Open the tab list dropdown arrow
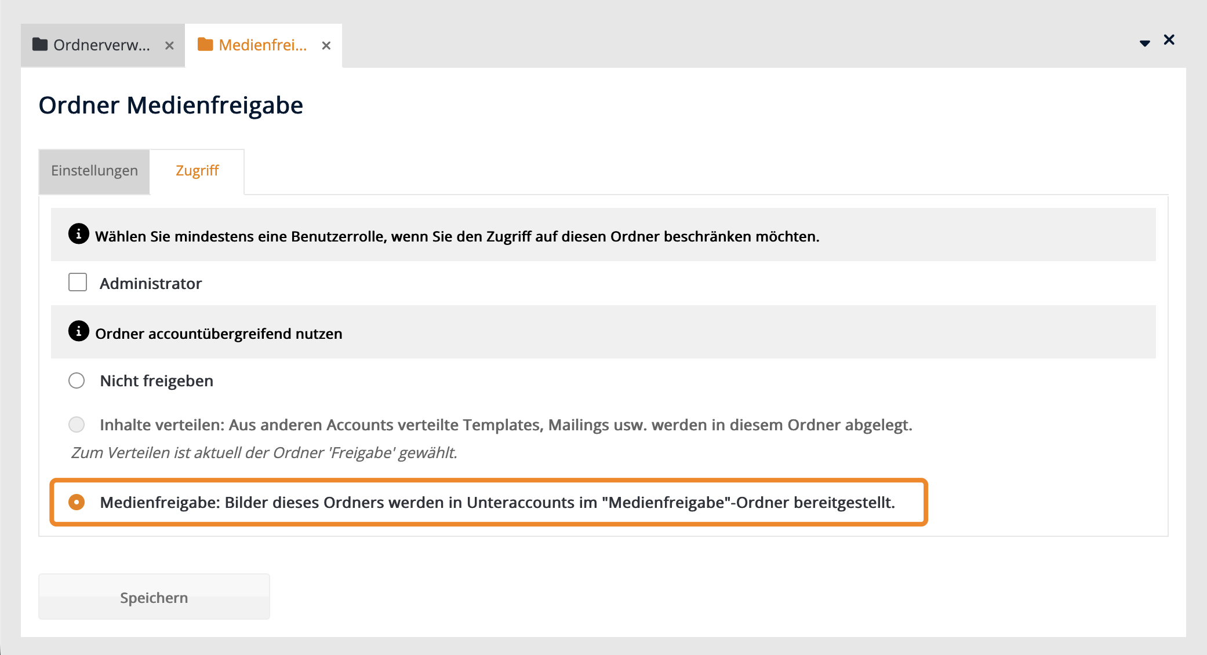 coord(1144,43)
